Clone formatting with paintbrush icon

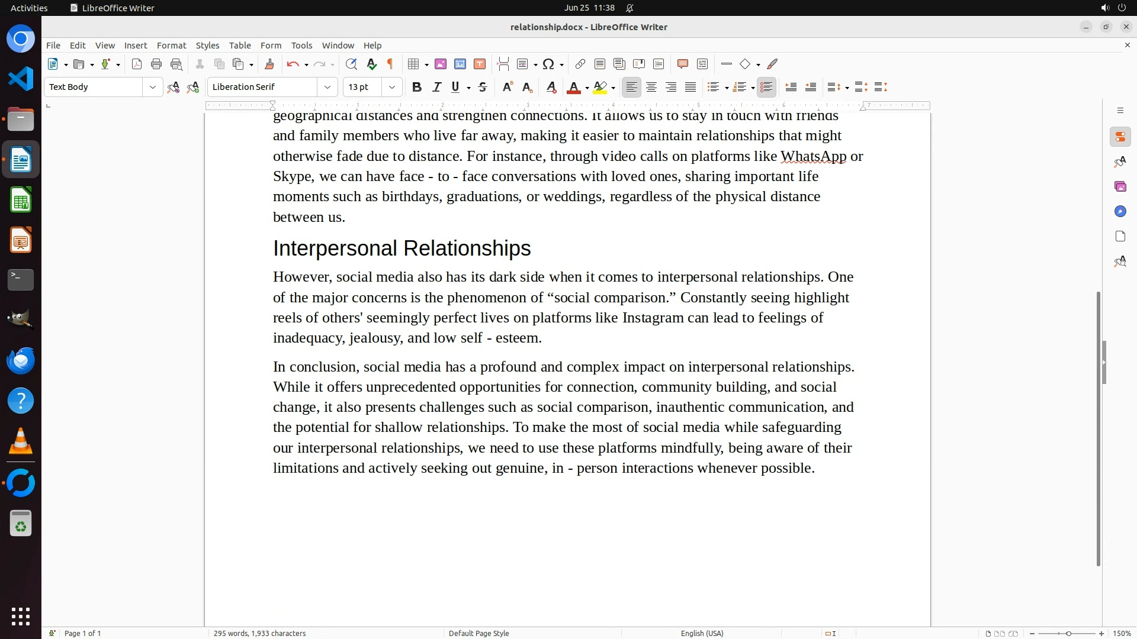269,64
